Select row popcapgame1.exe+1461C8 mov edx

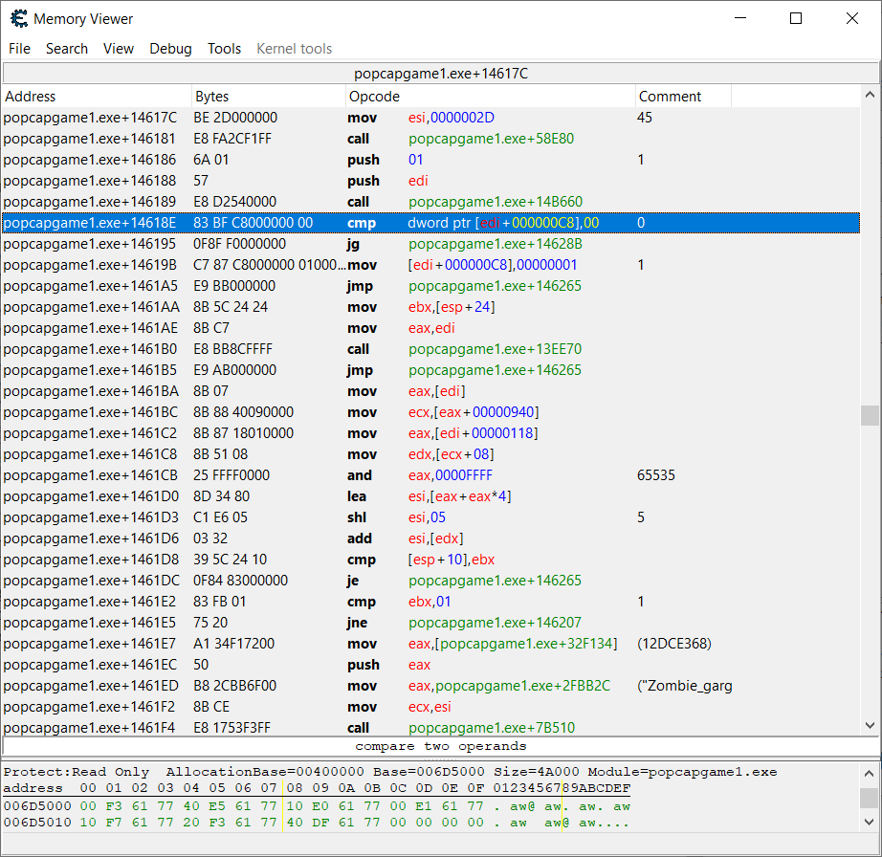point(430,454)
